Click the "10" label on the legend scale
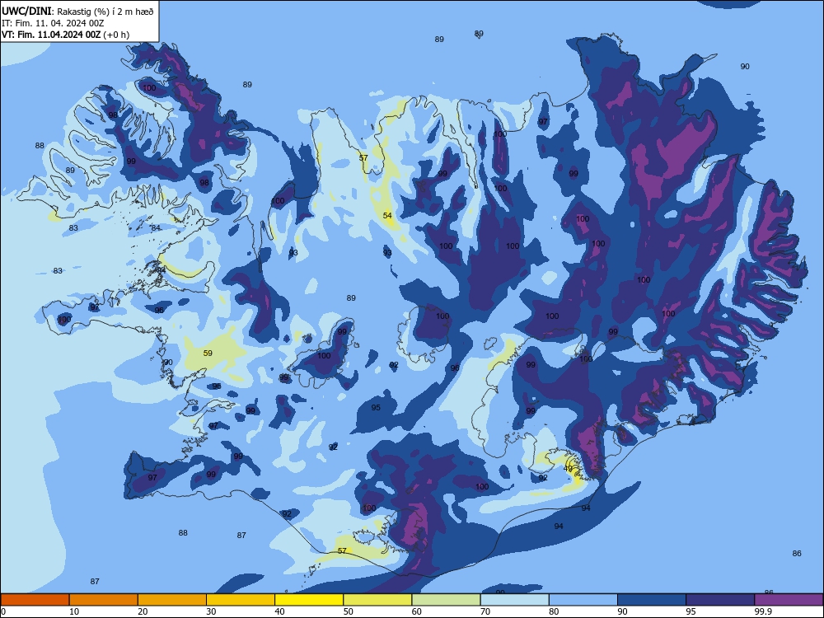The width and height of the screenshot is (824, 618). [74, 611]
